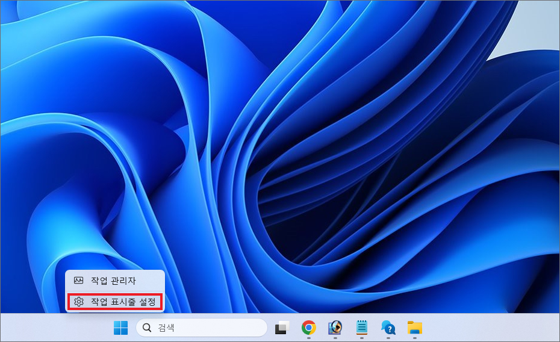The height and width of the screenshot is (342, 560).
Task: Select 작업 표시줄 설정 in the context menu
Action: click(x=115, y=302)
